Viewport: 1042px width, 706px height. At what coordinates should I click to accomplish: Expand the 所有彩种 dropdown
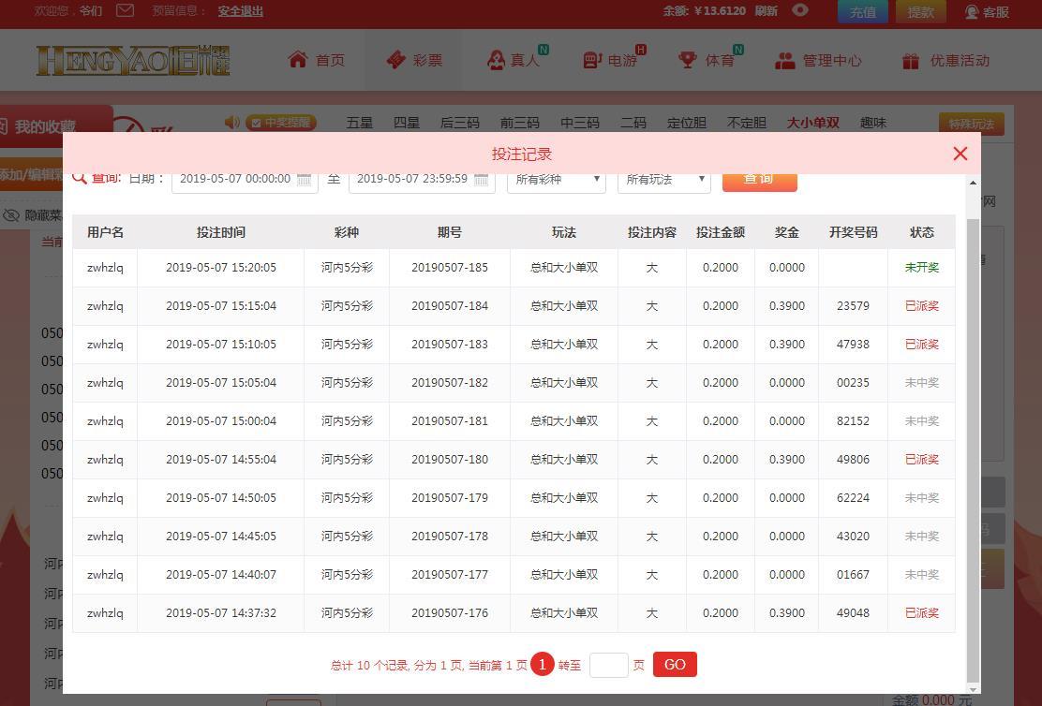[557, 180]
